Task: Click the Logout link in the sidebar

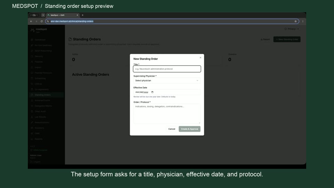Action: click(35, 162)
